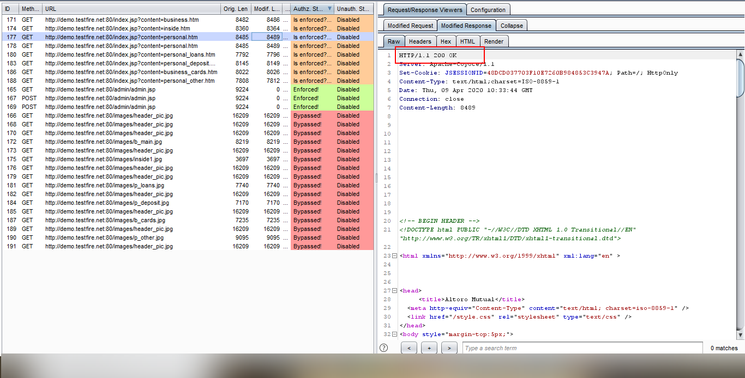Click 'Disabled' unauth status of row 183
Image resolution: width=745 pixels, height=378 pixels.
(x=354, y=63)
